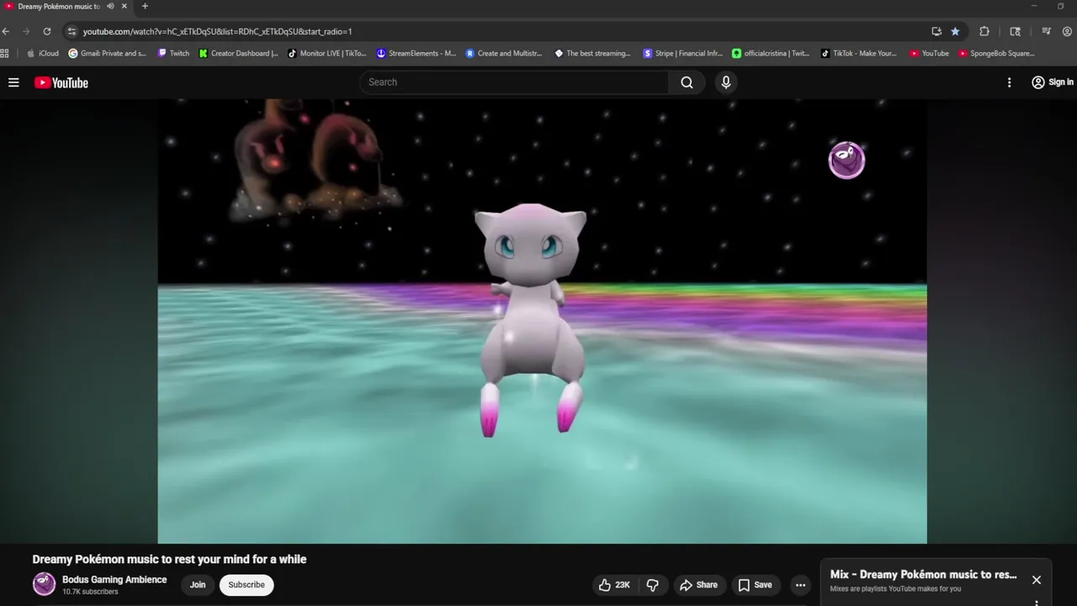Open Create and Multistream bookmark
This screenshot has width=1077, height=606.
pyautogui.click(x=505, y=53)
